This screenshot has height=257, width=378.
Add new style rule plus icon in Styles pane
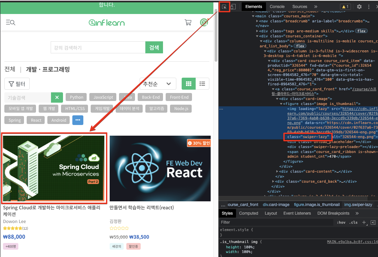[364, 222]
